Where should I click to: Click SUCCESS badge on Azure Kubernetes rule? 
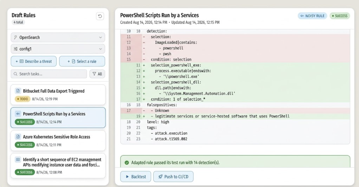click(x=25, y=145)
